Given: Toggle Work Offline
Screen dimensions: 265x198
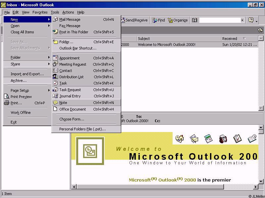Looking at the screenshot, I should [27, 113].
